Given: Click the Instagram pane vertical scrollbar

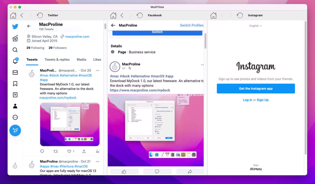Looking at the screenshot, I should [x=306, y=88].
